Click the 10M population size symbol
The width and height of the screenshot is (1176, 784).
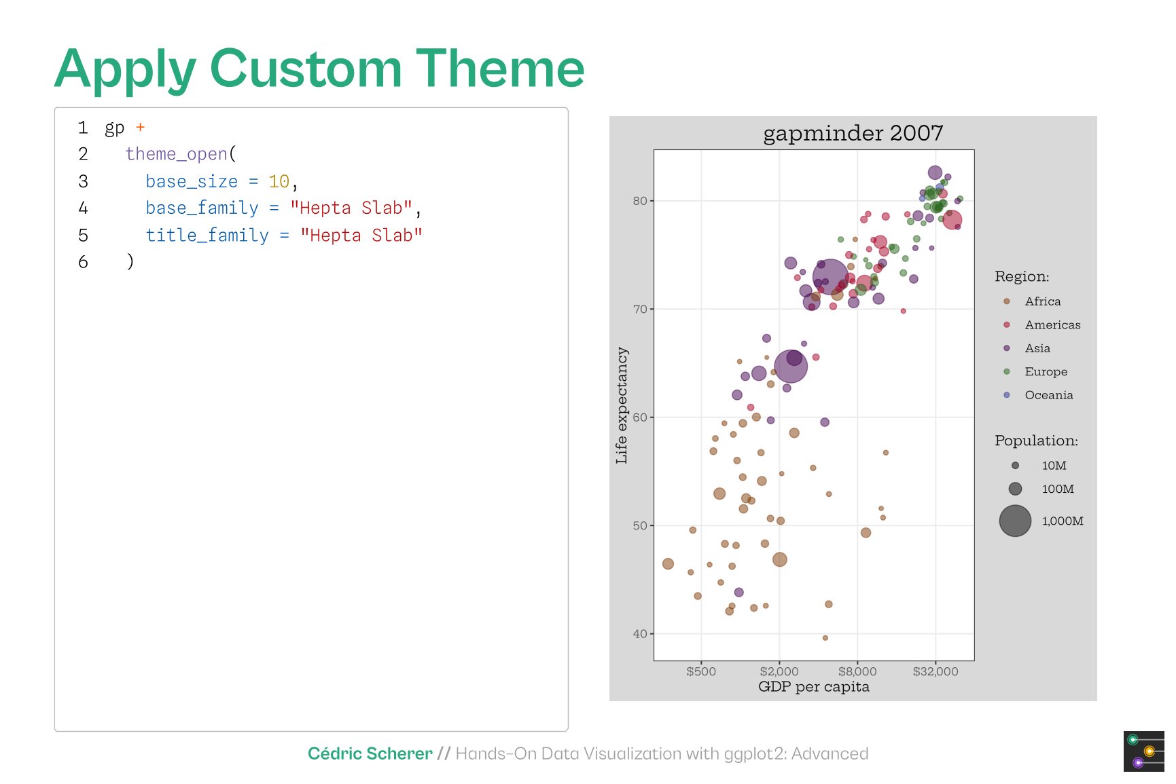click(1014, 466)
